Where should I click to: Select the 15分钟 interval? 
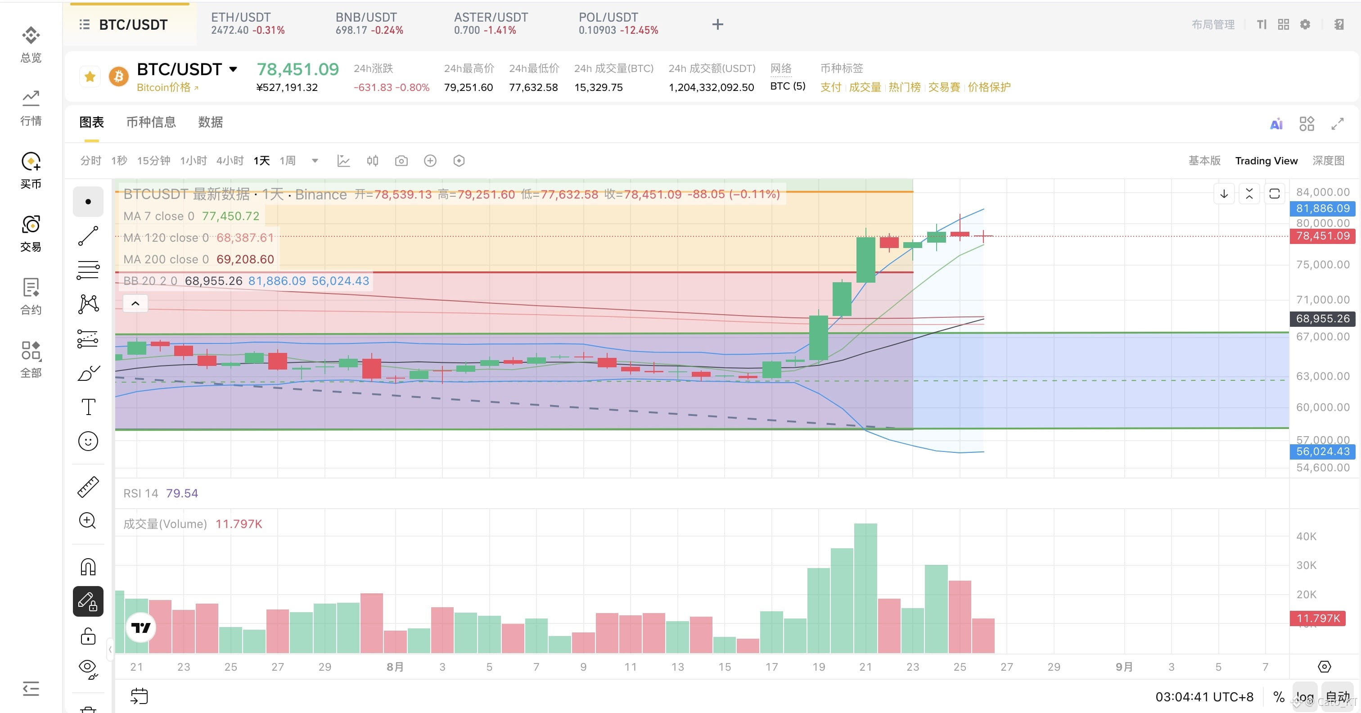coord(154,161)
